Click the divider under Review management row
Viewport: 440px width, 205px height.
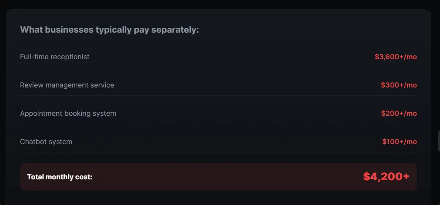[x=219, y=95]
